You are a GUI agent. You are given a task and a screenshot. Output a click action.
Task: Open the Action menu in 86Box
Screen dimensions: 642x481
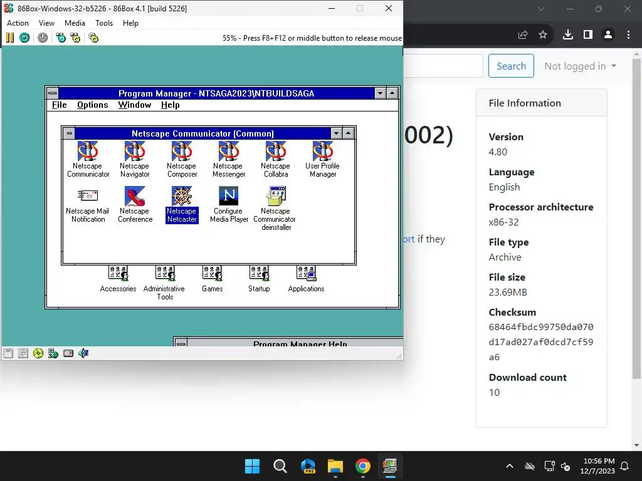18,23
